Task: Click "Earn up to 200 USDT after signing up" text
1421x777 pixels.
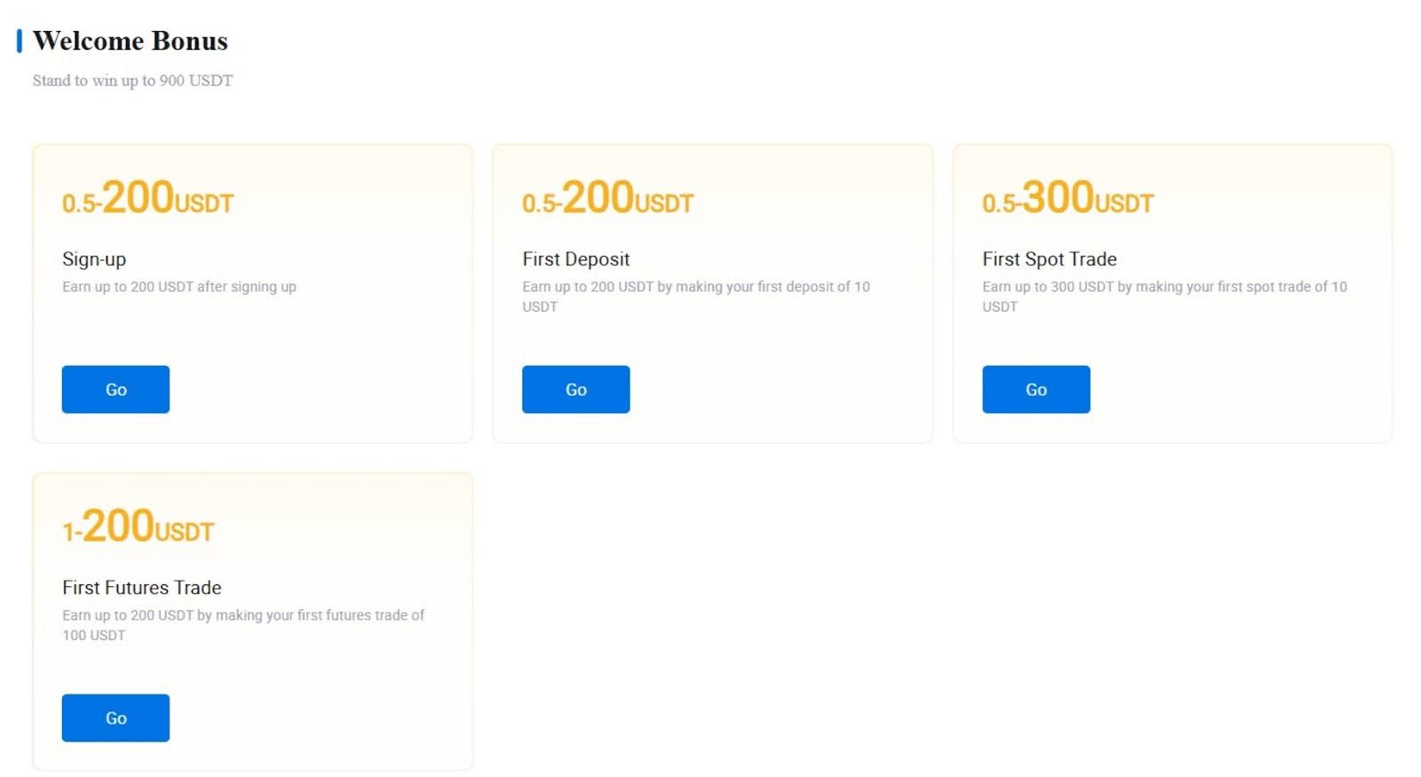Action: point(179,287)
